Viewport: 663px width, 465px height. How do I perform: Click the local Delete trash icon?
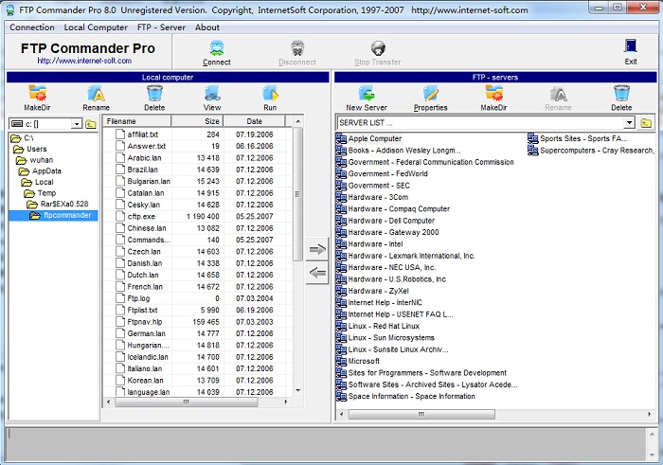[x=154, y=93]
